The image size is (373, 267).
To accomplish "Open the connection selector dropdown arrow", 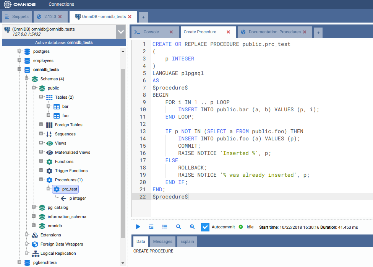I will [121, 32].
